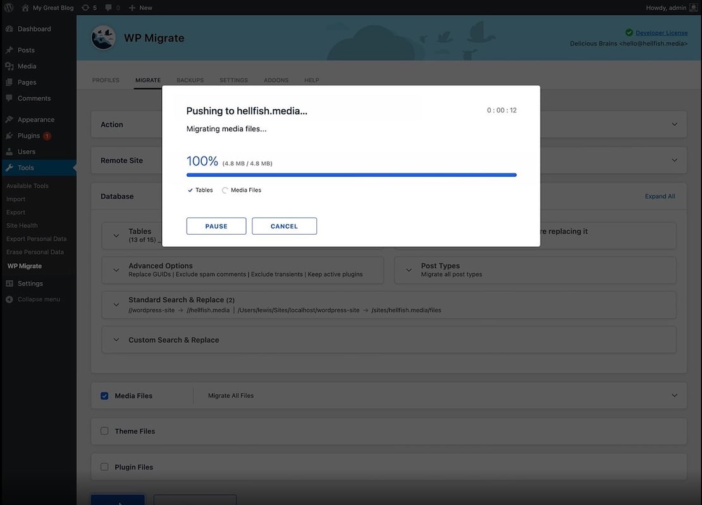Image resolution: width=702 pixels, height=505 pixels.
Task: Click the WP Migrate fish logo
Action: point(104,37)
